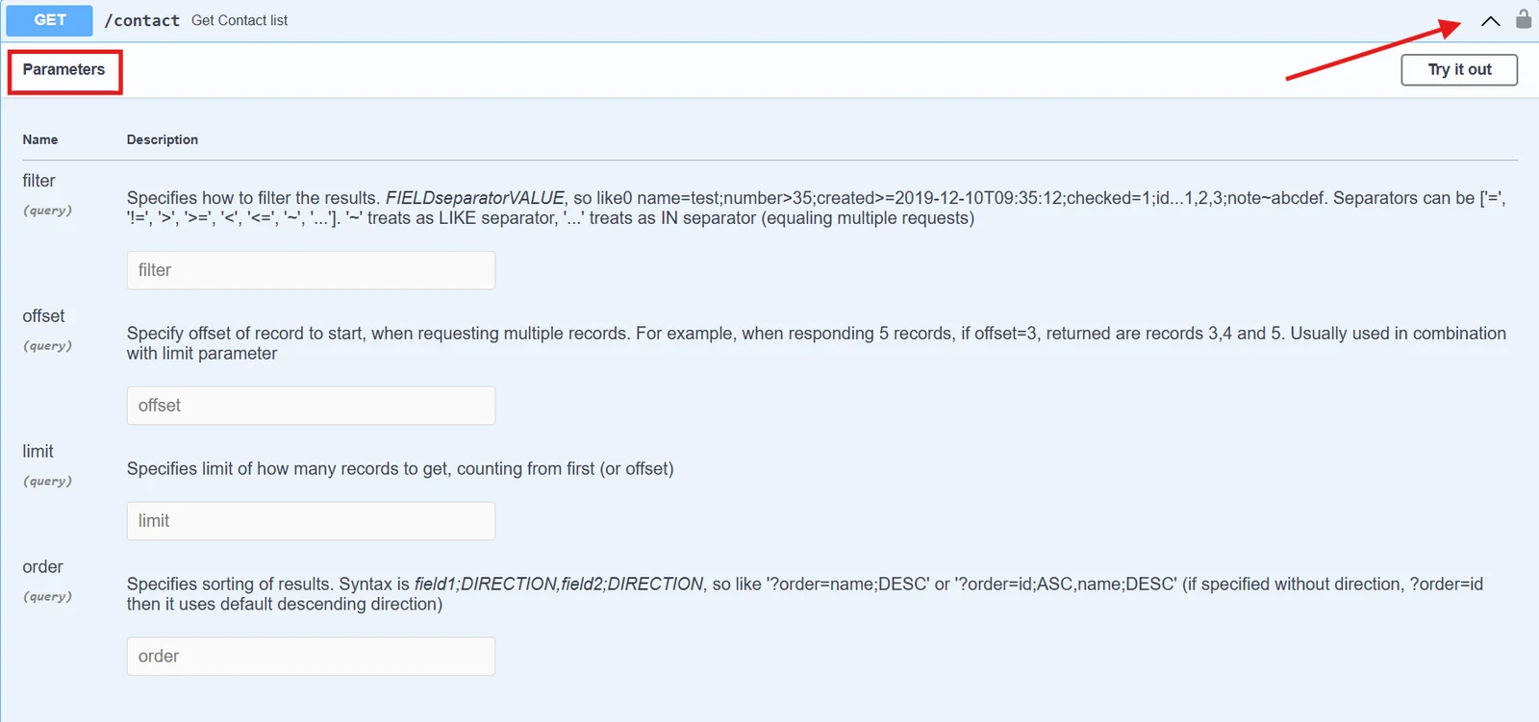
Task: Focus the order input field
Action: pyautogui.click(x=311, y=657)
